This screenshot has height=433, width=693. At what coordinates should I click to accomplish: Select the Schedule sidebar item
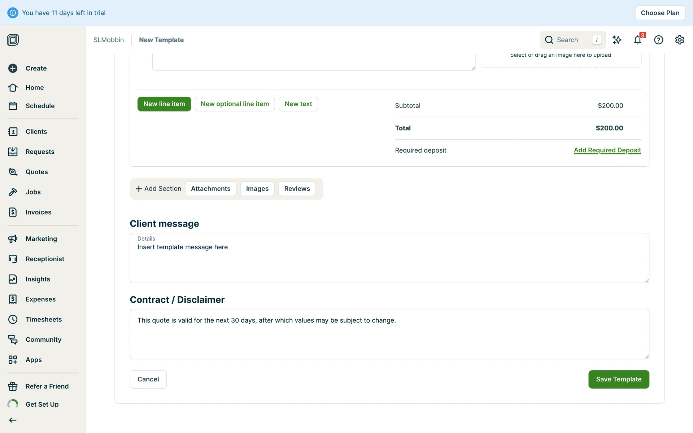click(40, 106)
